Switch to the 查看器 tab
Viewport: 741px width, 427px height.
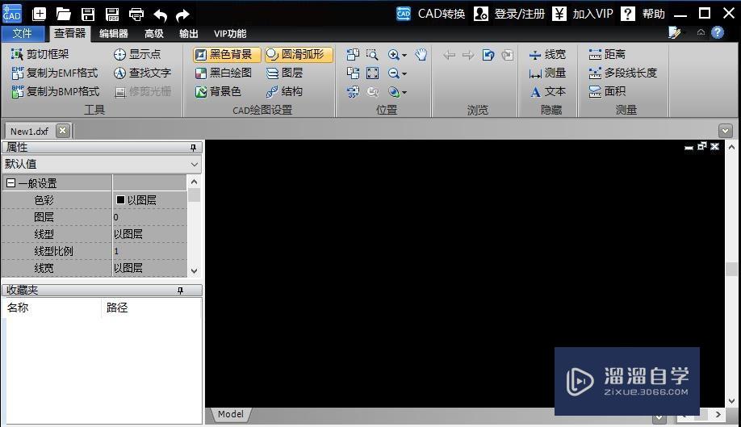click(x=69, y=33)
